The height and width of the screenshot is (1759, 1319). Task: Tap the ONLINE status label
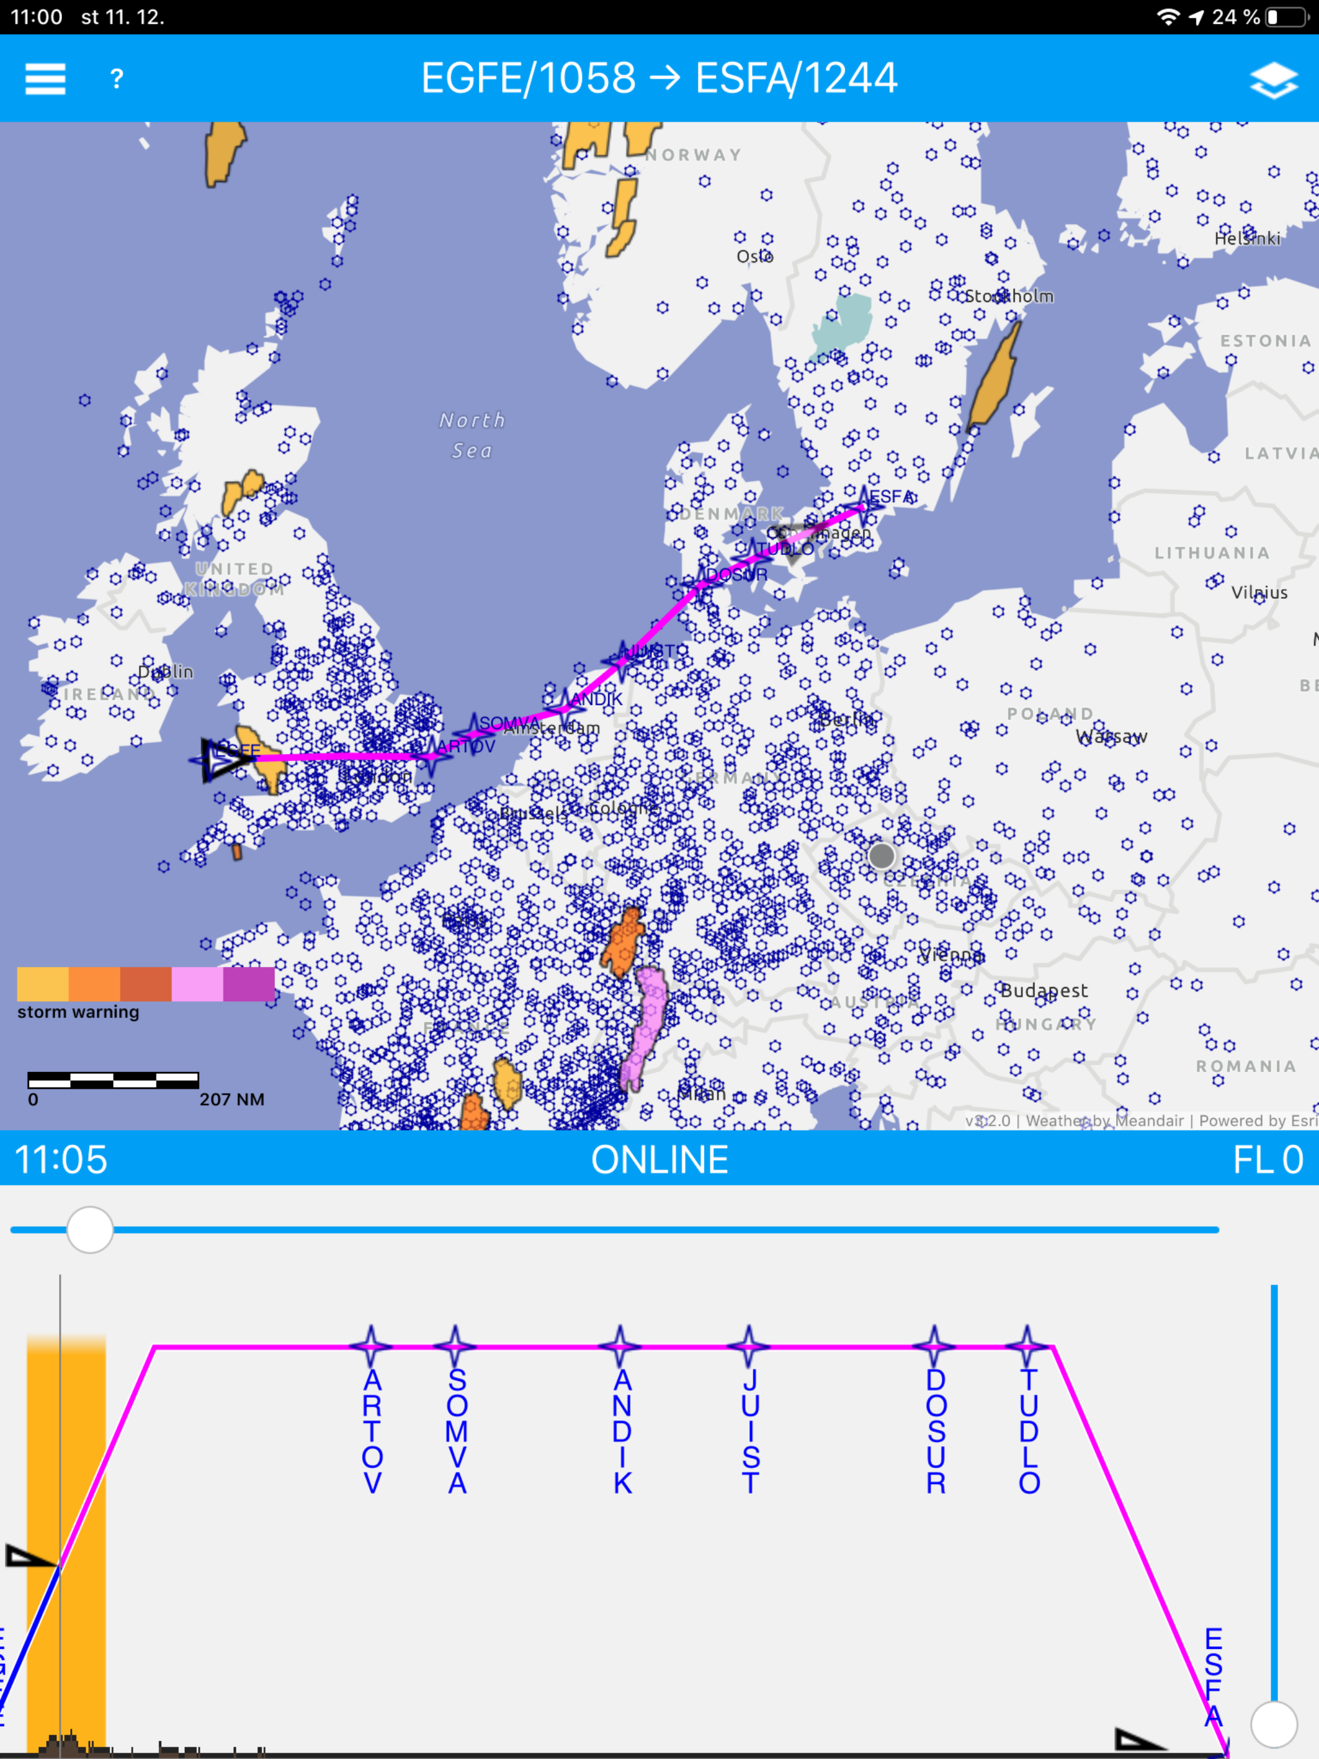(659, 1160)
